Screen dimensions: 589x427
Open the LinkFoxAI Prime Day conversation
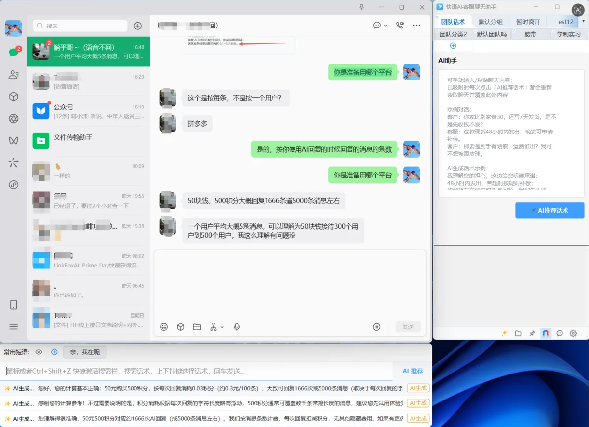[x=88, y=260]
